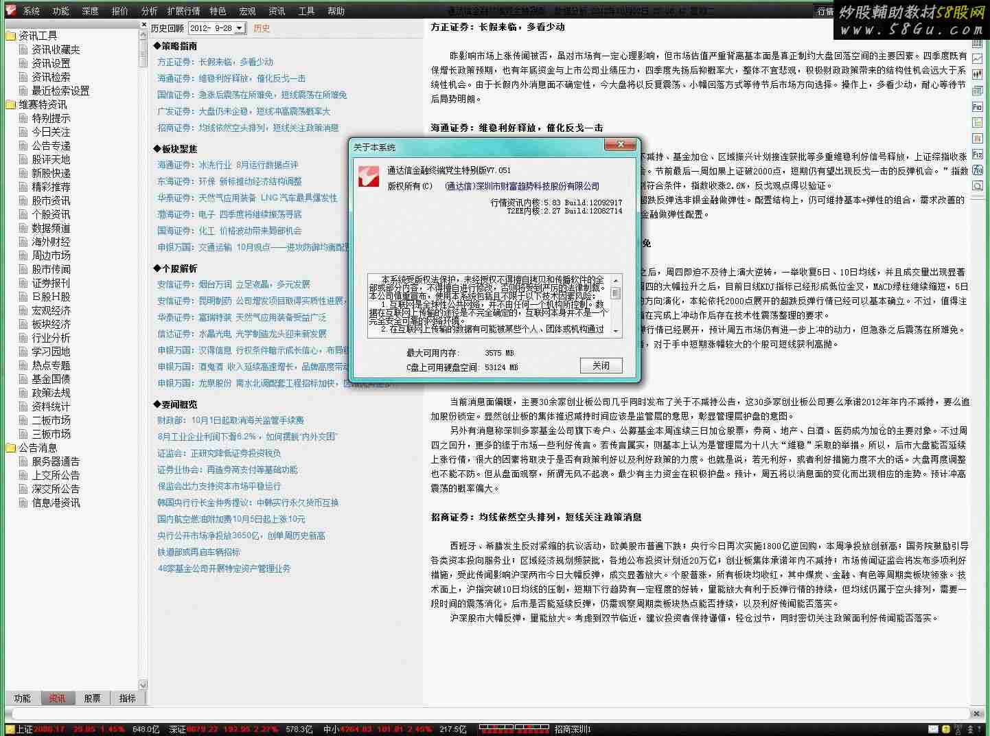Viewport: 990px width, 736px height.
Task: Open the 工具 menu
Action: [306, 11]
